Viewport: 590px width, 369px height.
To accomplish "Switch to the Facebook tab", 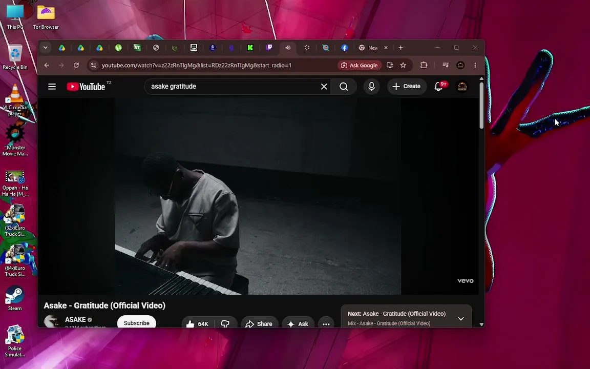I will 344,48.
